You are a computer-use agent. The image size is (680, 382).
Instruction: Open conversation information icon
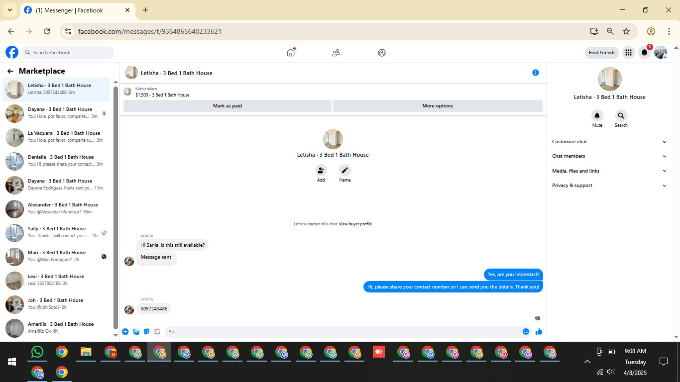[x=536, y=73]
